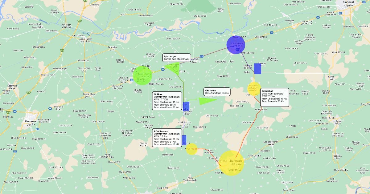Select the green triangle near Okanwala

click(206, 100)
